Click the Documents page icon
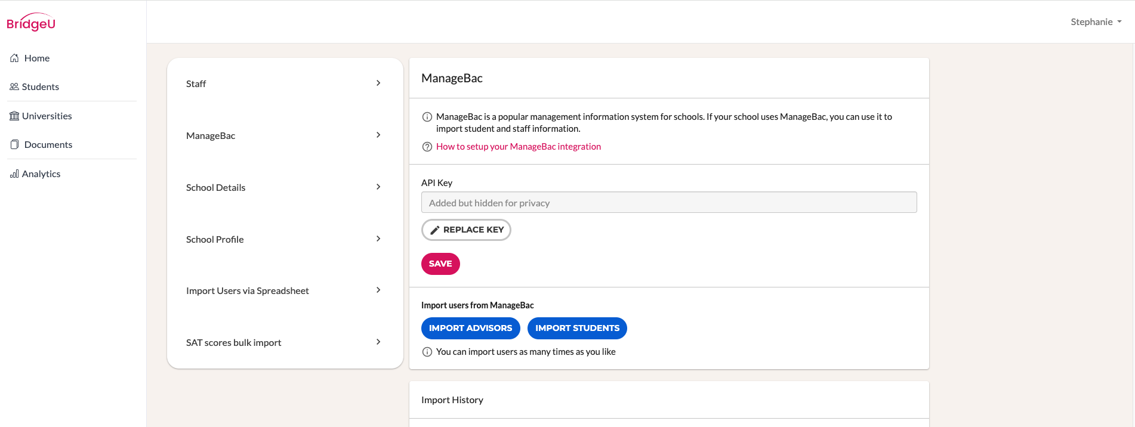Viewport: 1135px width, 427px height. pyautogui.click(x=14, y=144)
